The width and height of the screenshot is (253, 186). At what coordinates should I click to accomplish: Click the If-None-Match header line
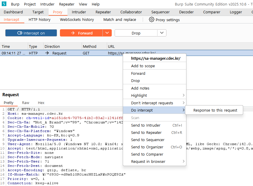pos(67,174)
